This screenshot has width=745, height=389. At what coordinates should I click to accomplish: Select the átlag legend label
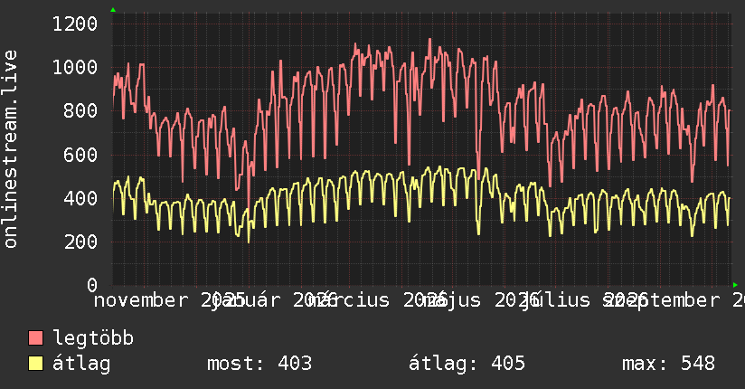coord(81,365)
